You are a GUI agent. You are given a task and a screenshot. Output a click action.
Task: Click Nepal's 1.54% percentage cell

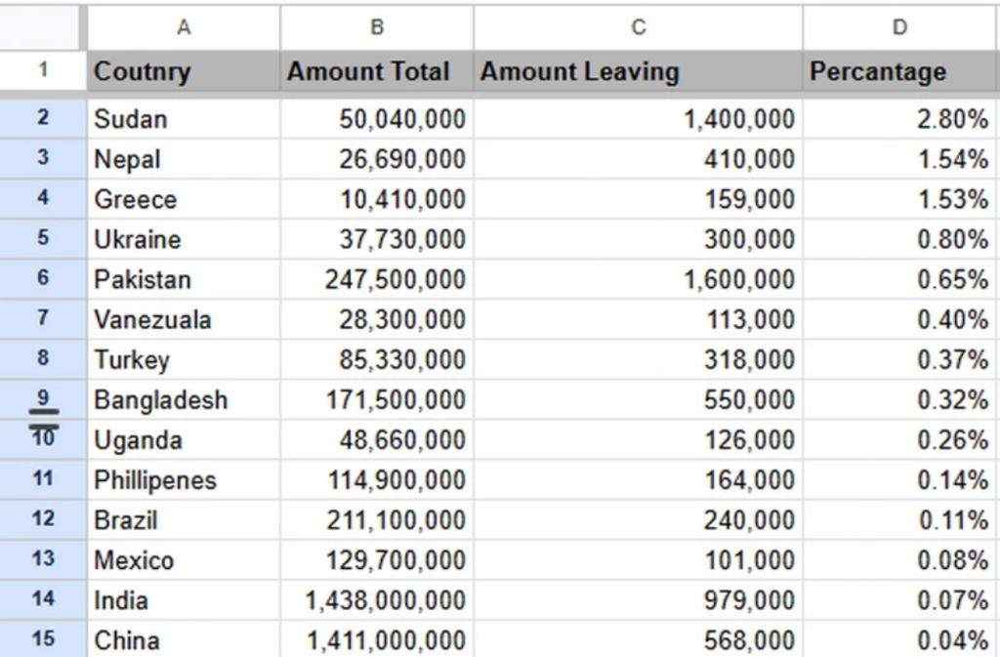tap(899, 159)
